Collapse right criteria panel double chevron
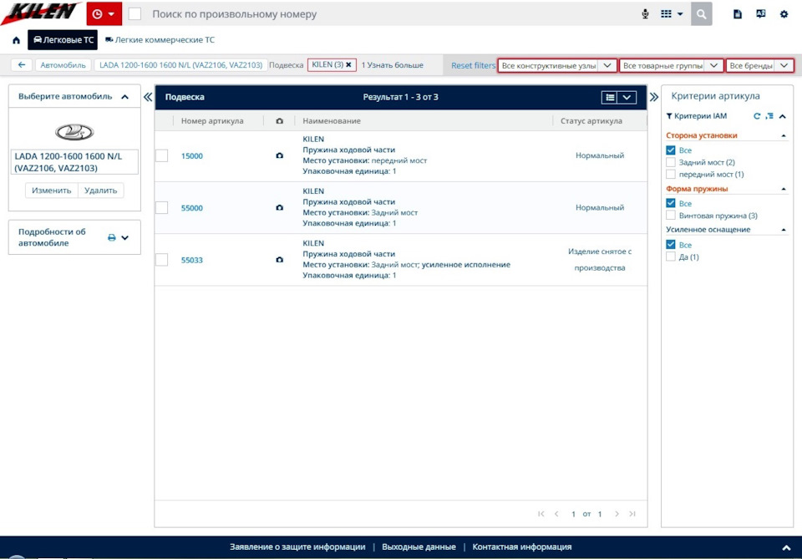 [x=653, y=97]
